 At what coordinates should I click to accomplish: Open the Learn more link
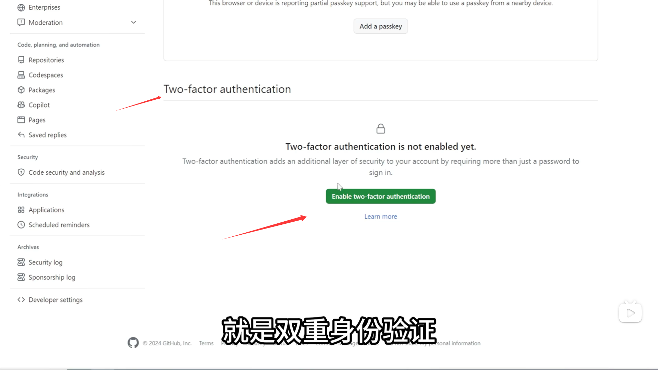pyautogui.click(x=381, y=217)
